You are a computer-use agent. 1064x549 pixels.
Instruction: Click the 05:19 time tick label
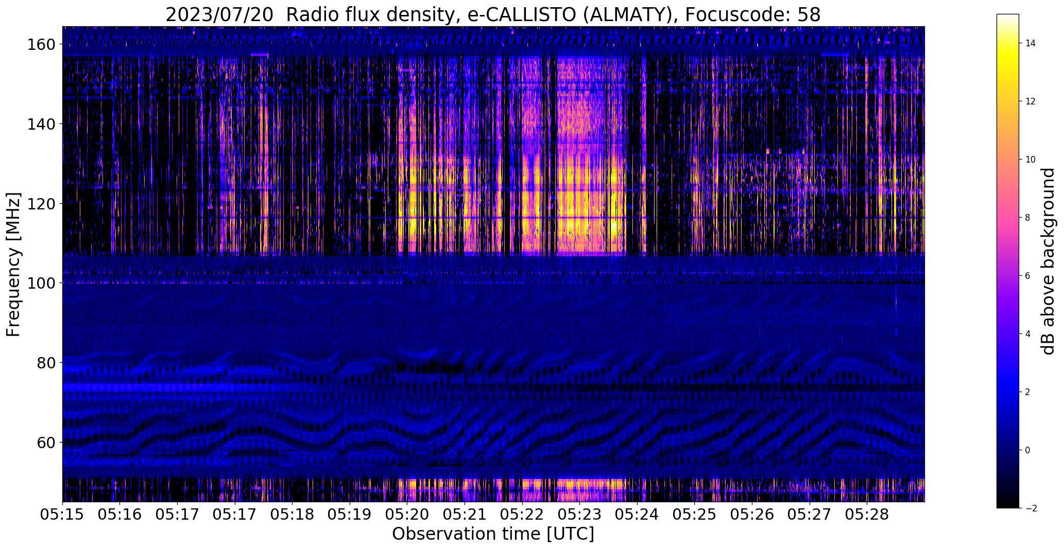point(350,515)
